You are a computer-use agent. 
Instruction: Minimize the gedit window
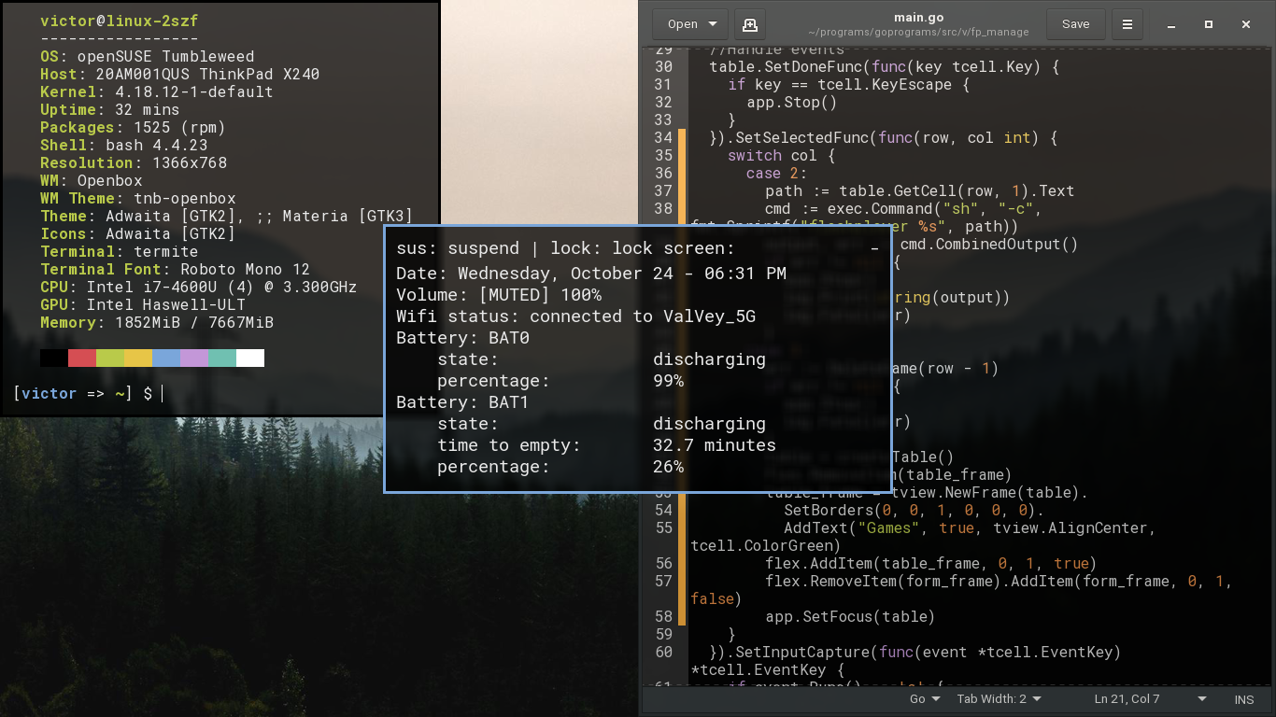coord(1171,24)
